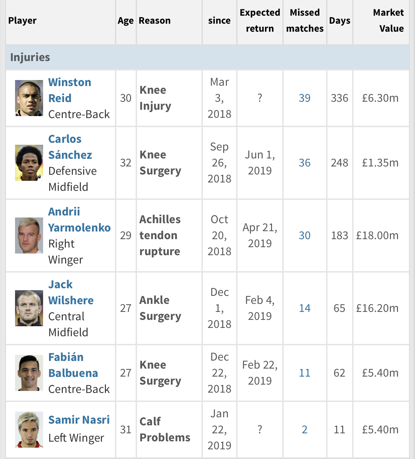Select Jack Wilshere's name link

pyautogui.click(x=71, y=292)
